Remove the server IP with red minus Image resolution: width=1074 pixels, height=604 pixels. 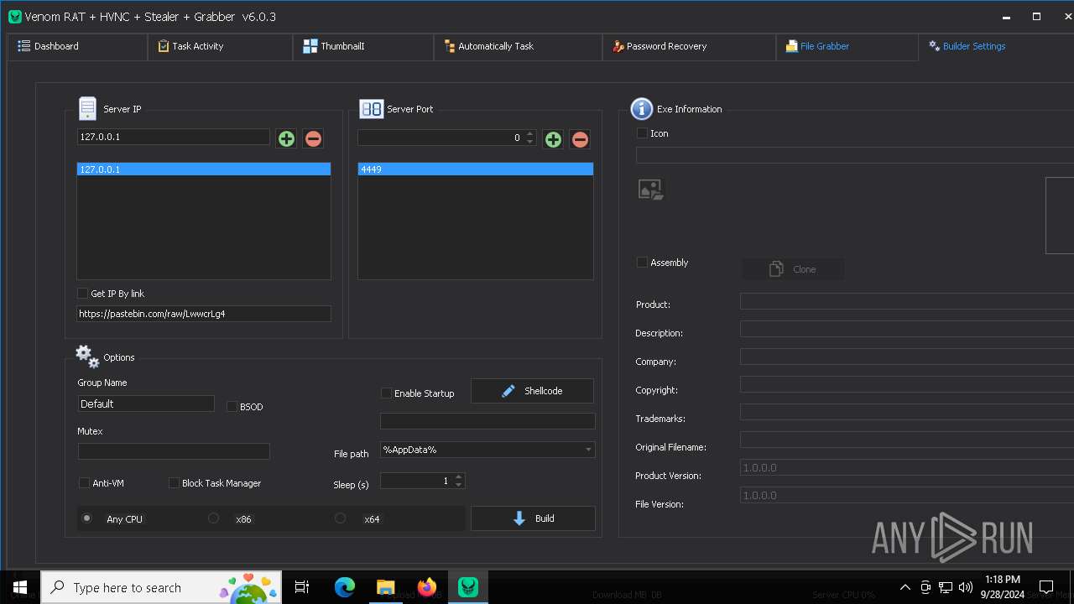click(313, 138)
